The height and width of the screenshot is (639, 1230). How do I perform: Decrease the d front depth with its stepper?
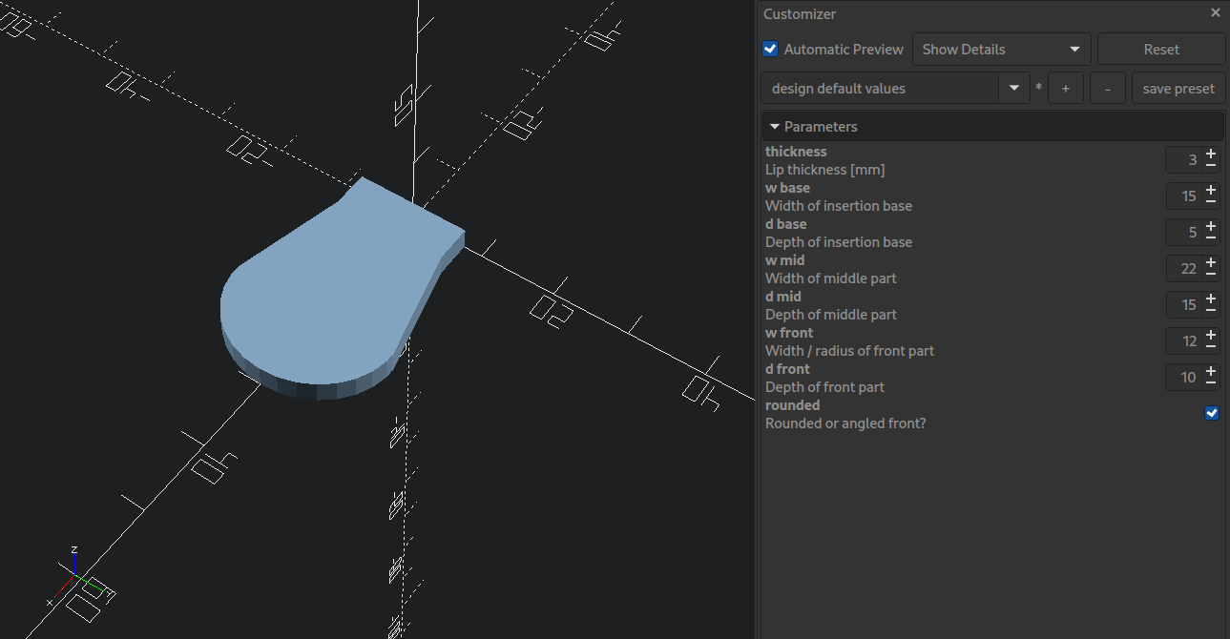click(x=1211, y=381)
